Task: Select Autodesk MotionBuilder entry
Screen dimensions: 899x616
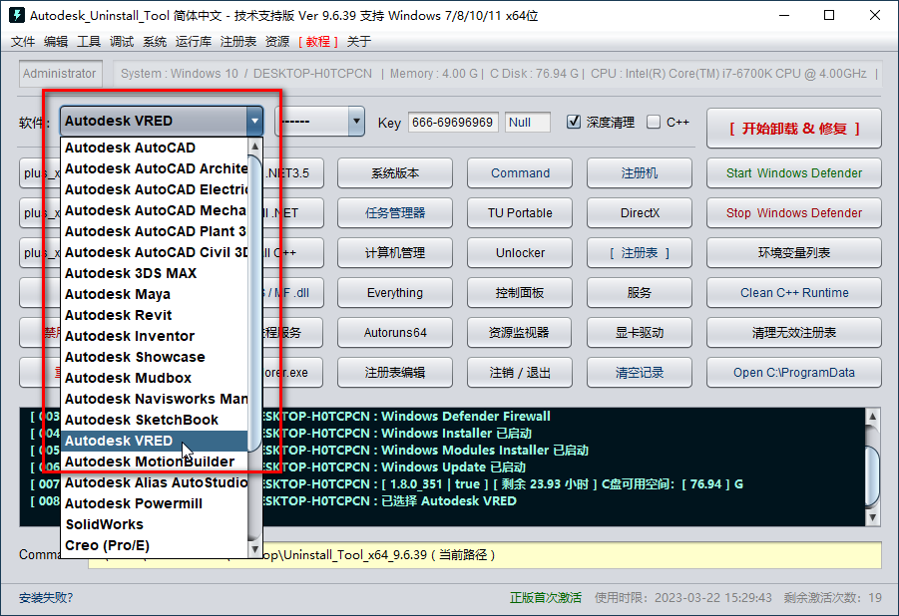Action: pos(155,462)
